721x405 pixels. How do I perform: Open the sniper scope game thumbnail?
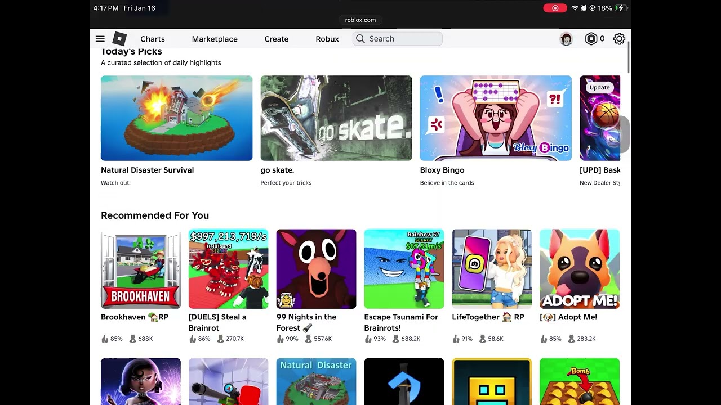(x=229, y=381)
